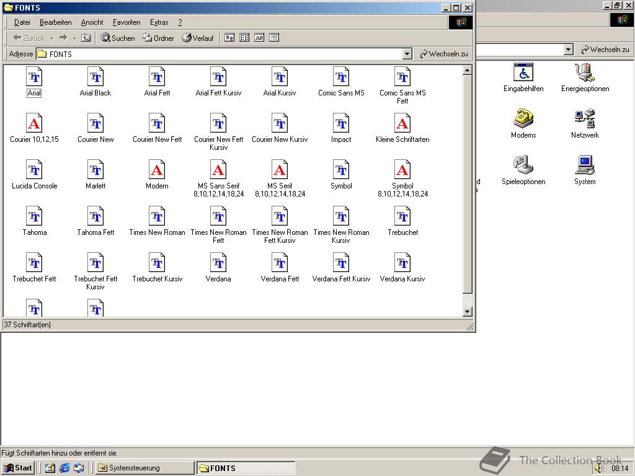Click the volume speaker tray icon
Viewport: 635px width, 476px height.
pyautogui.click(x=600, y=469)
